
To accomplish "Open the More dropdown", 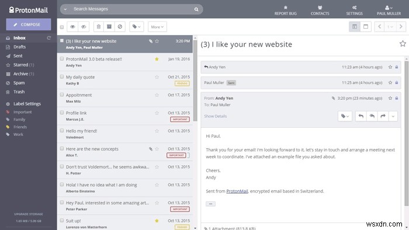I will click(x=157, y=27).
